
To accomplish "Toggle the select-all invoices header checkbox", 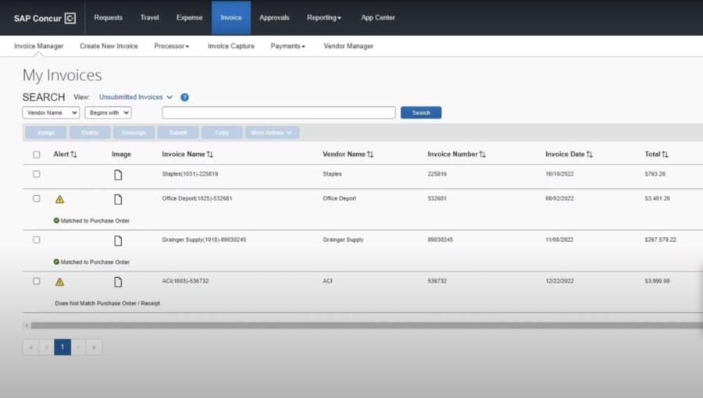I will pyautogui.click(x=36, y=155).
